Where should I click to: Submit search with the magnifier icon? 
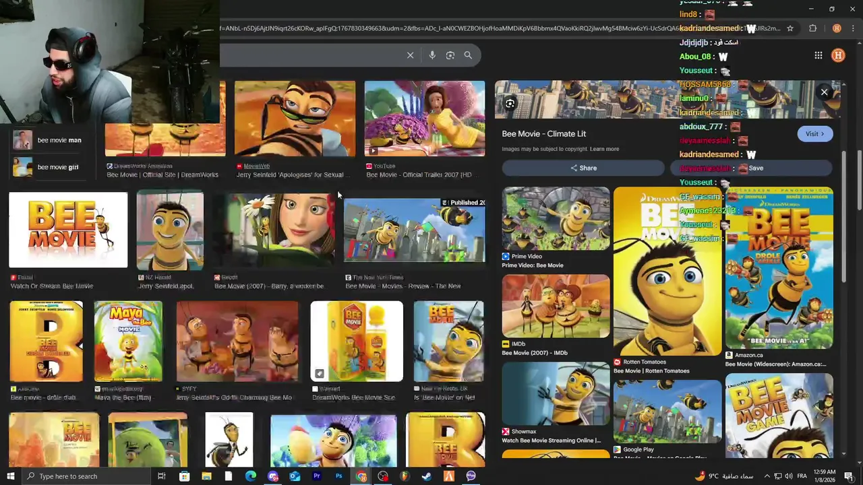pos(468,55)
